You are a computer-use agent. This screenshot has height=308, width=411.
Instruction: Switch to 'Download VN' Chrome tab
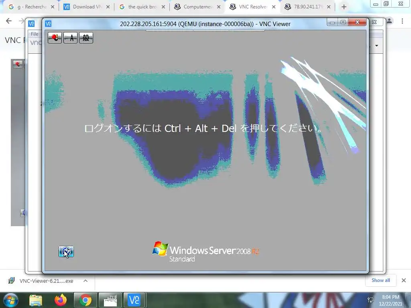tap(87, 7)
